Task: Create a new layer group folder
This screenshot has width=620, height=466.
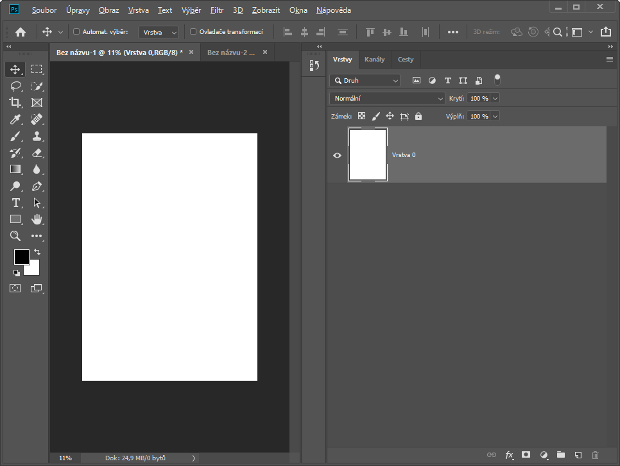Action: [x=560, y=454]
